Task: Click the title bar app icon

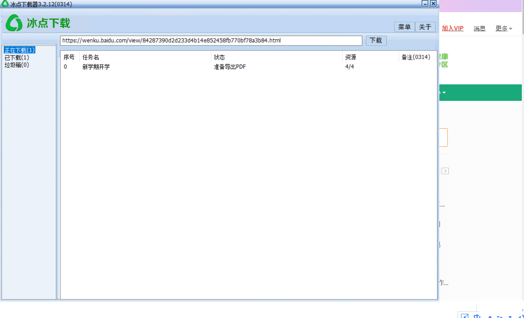Action: (5, 4)
